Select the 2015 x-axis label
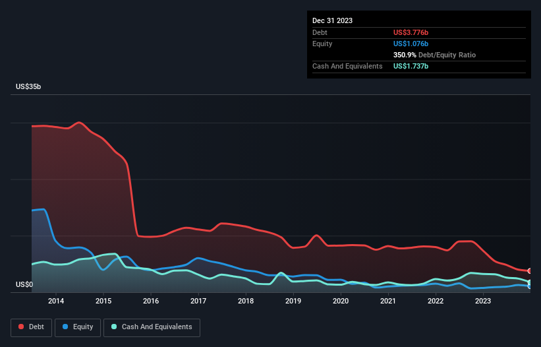 (x=103, y=301)
